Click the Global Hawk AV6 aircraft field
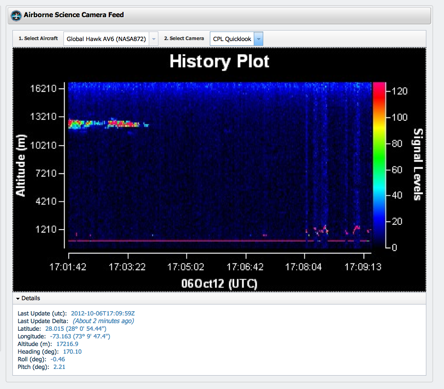The width and height of the screenshot is (444, 389). pyautogui.click(x=106, y=39)
